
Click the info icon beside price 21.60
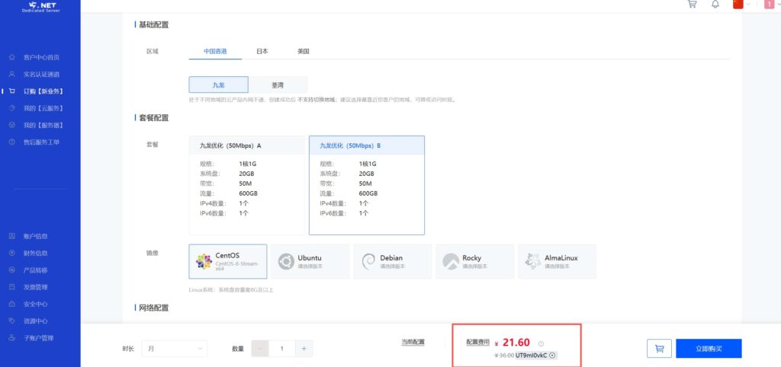tap(541, 343)
